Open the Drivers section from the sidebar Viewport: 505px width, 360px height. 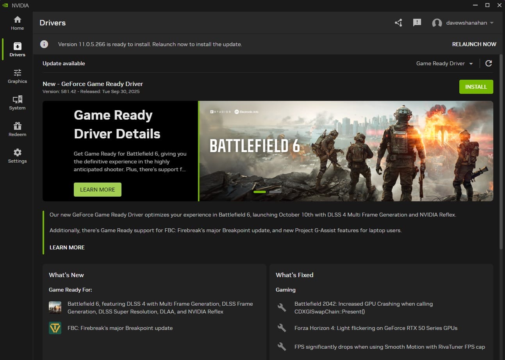point(17,48)
